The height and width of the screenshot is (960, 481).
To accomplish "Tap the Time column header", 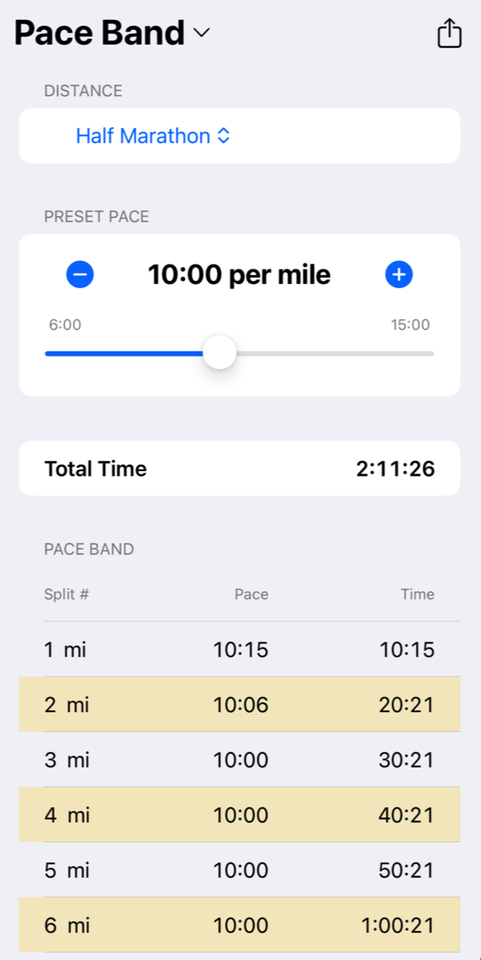I will point(417,594).
